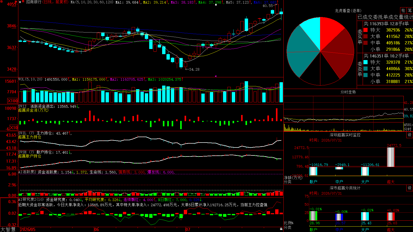Click the MA2: 39.214 readout
This screenshot has height=232, width=413.
[x=156, y=2]
